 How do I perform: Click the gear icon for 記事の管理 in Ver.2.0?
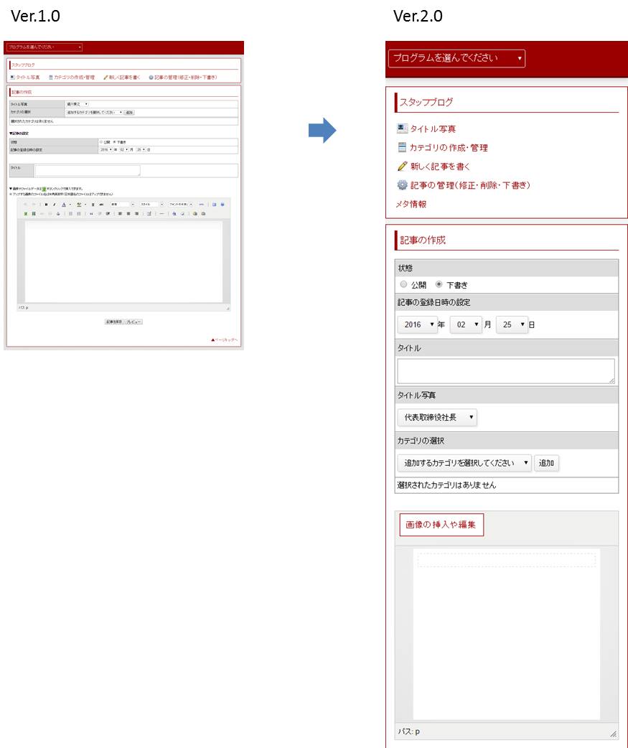[x=402, y=184]
